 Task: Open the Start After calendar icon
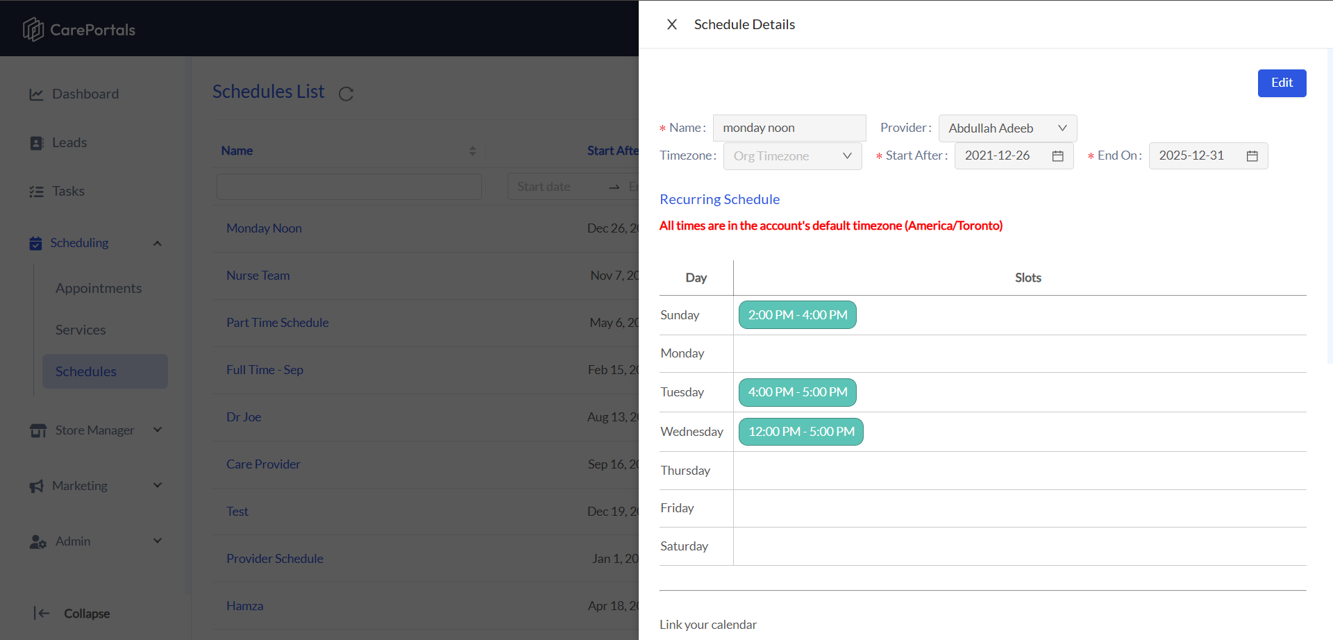pos(1057,156)
